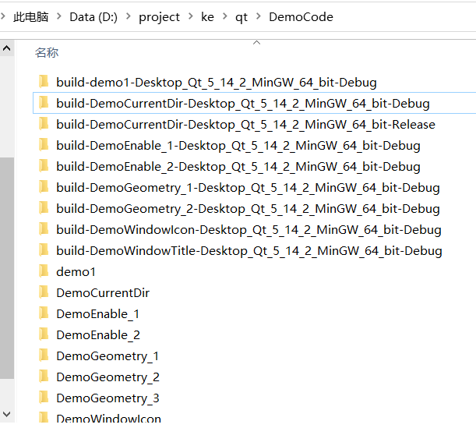Click folder icon next to DemoCurrentDir
The image size is (476, 428).
coord(44,292)
